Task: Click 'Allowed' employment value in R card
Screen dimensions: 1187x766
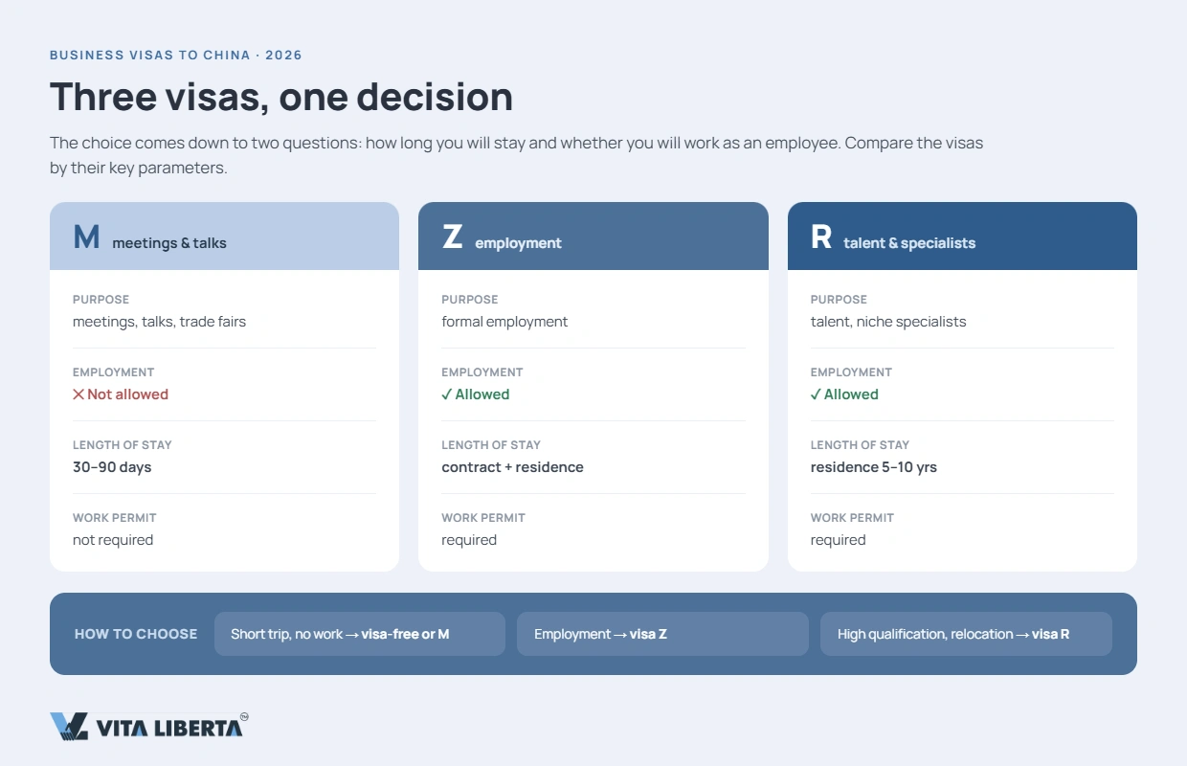Action: tap(851, 394)
